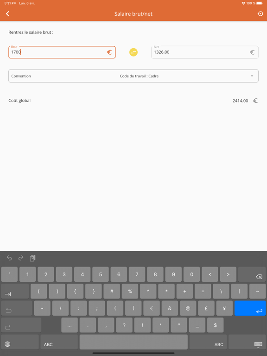The image size is (267, 356).
Task: Select the Net salary input field
Action: coord(205,52)
